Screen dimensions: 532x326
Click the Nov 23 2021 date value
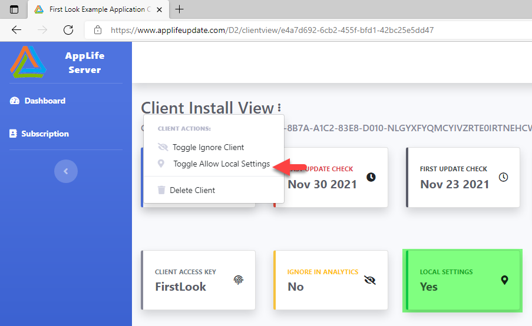click(455, 184)
